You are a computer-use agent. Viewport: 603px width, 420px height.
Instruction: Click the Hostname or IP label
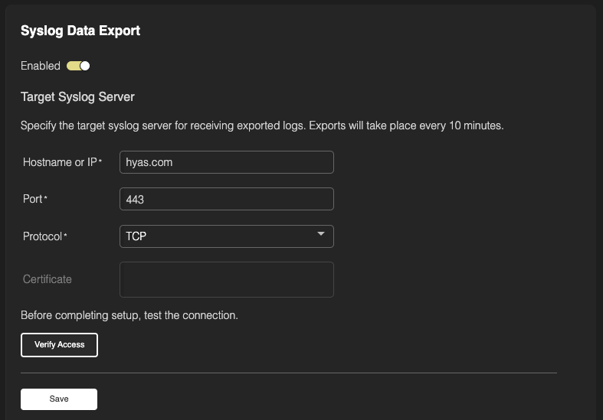pyautogui.click(x=59, y=162)
